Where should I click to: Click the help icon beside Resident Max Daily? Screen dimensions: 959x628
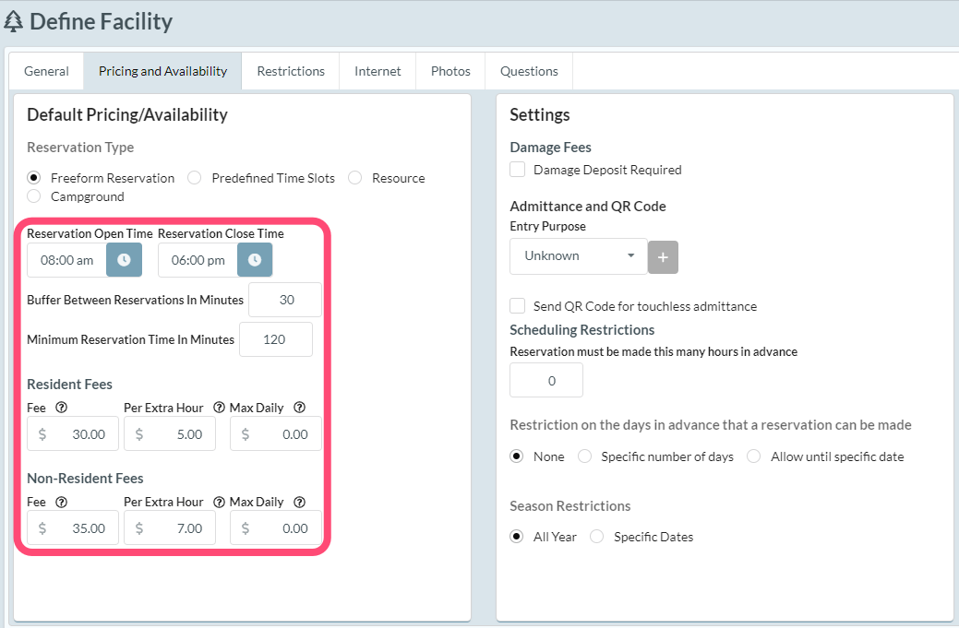pyautogui.click(x=299, y=408)
